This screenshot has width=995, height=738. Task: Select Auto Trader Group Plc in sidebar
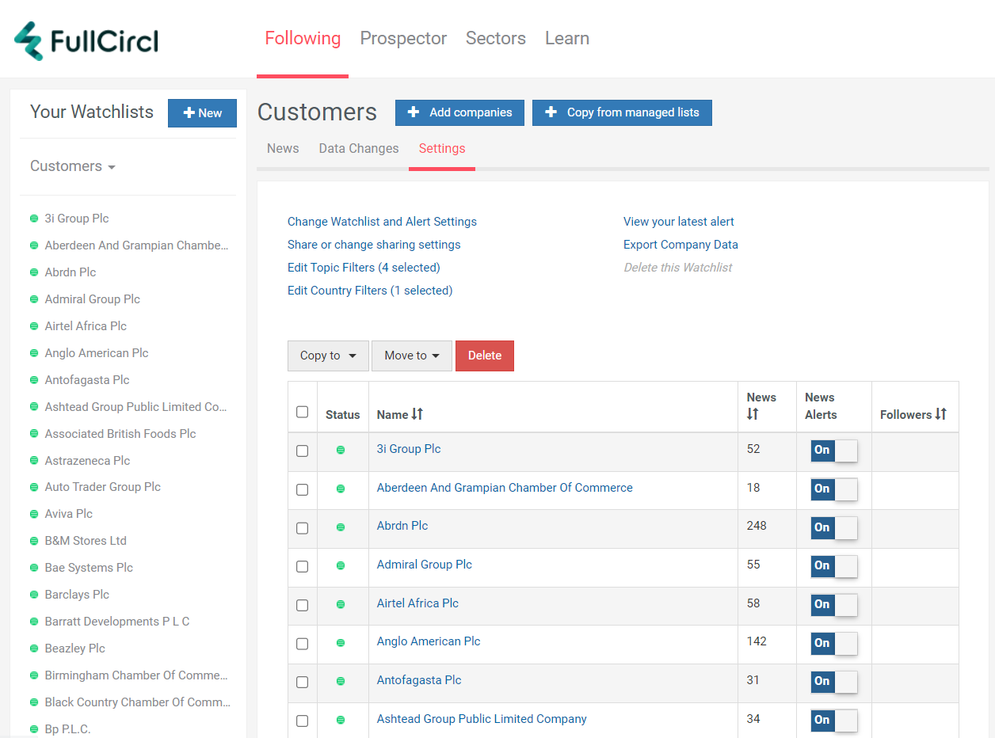103,487
